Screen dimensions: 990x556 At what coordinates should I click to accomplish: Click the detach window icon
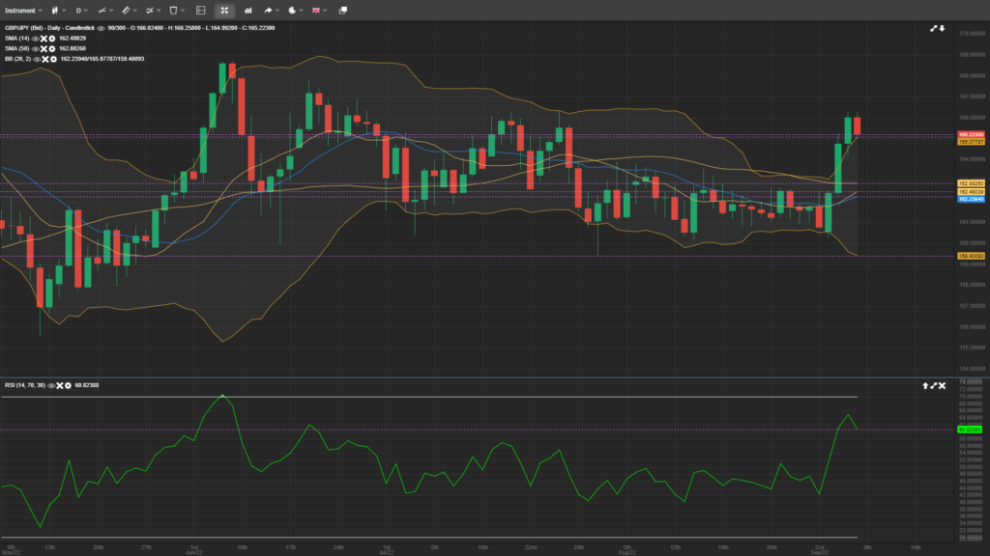click(x=342, y=10)
